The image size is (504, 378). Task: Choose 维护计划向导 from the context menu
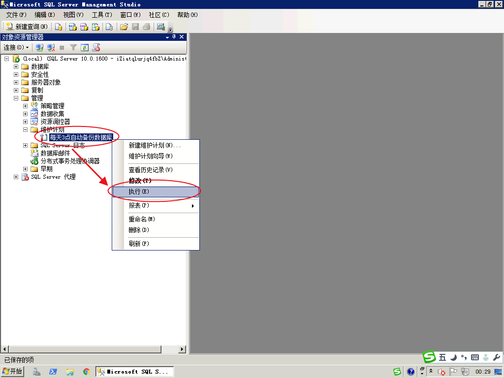click(156, 156)
